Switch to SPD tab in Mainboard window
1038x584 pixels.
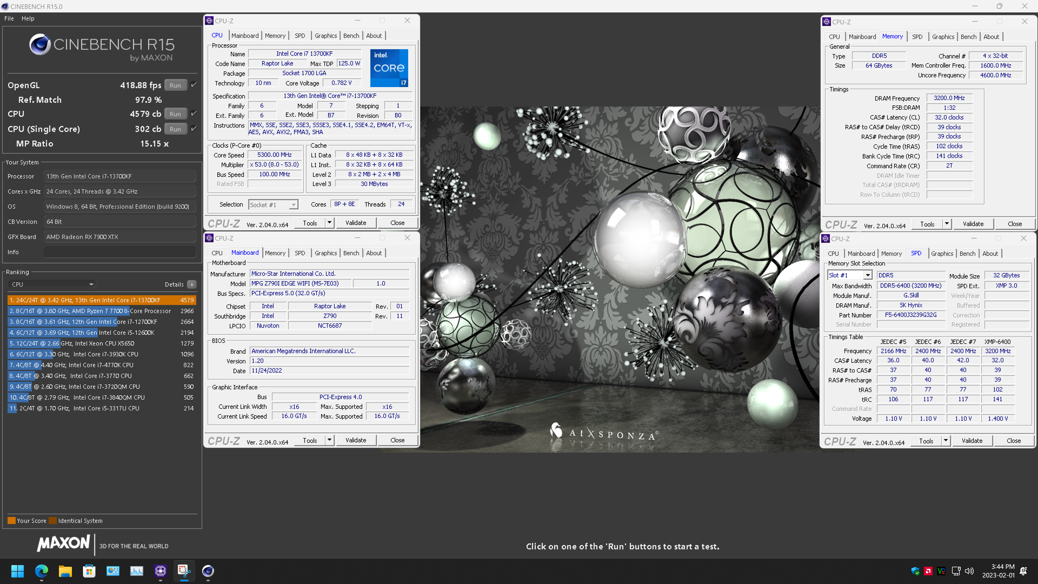(x=300, y=253)
